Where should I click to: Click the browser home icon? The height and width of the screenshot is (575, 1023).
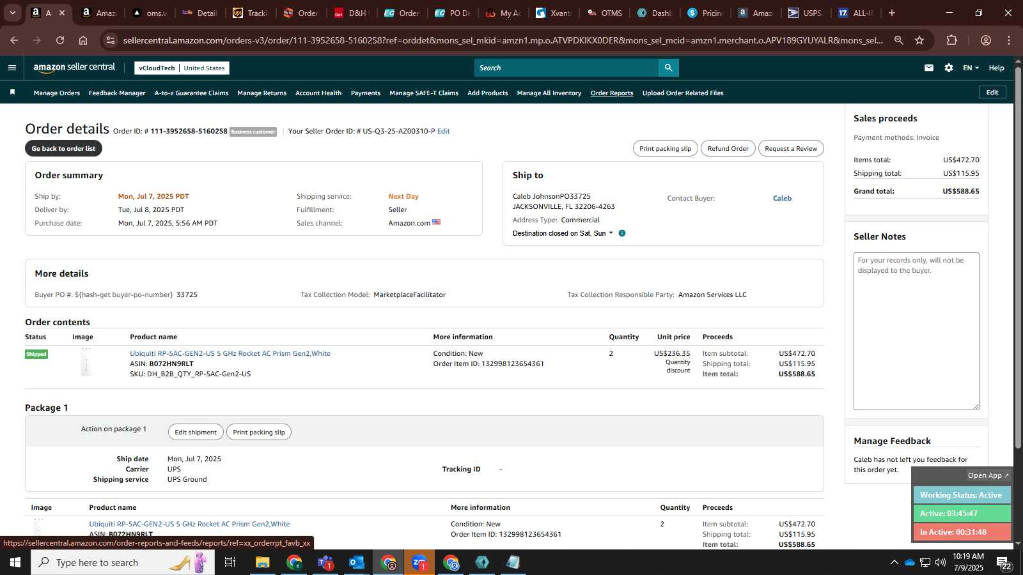tap(83, 40)
